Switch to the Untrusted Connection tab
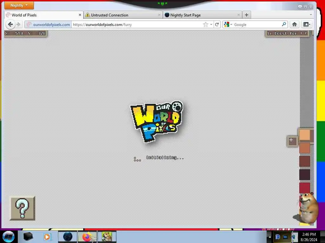Viewport: 325px width, 243px height. (123, 15)
